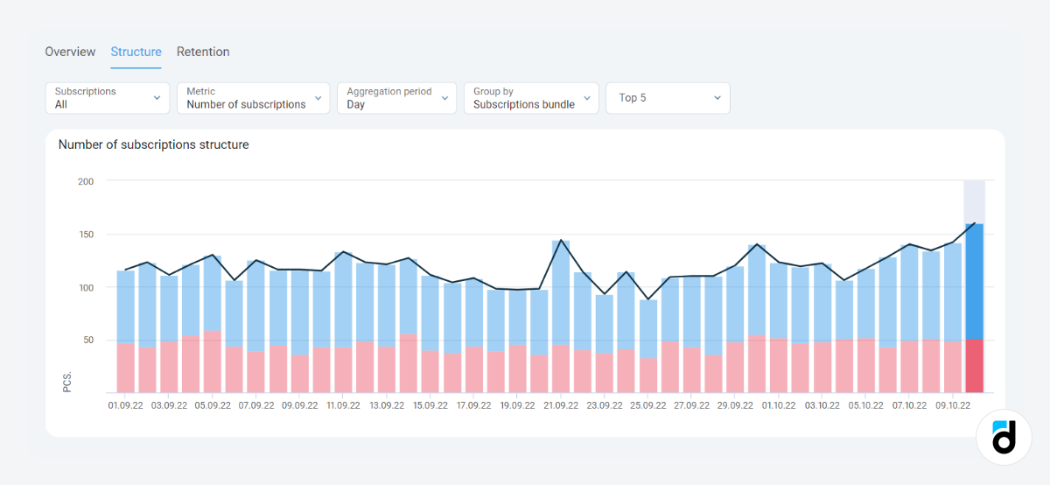This screenshot has height=485, width=1050.
Task: Click the dark red segment of last bar
Action: [x=974, y=366]
